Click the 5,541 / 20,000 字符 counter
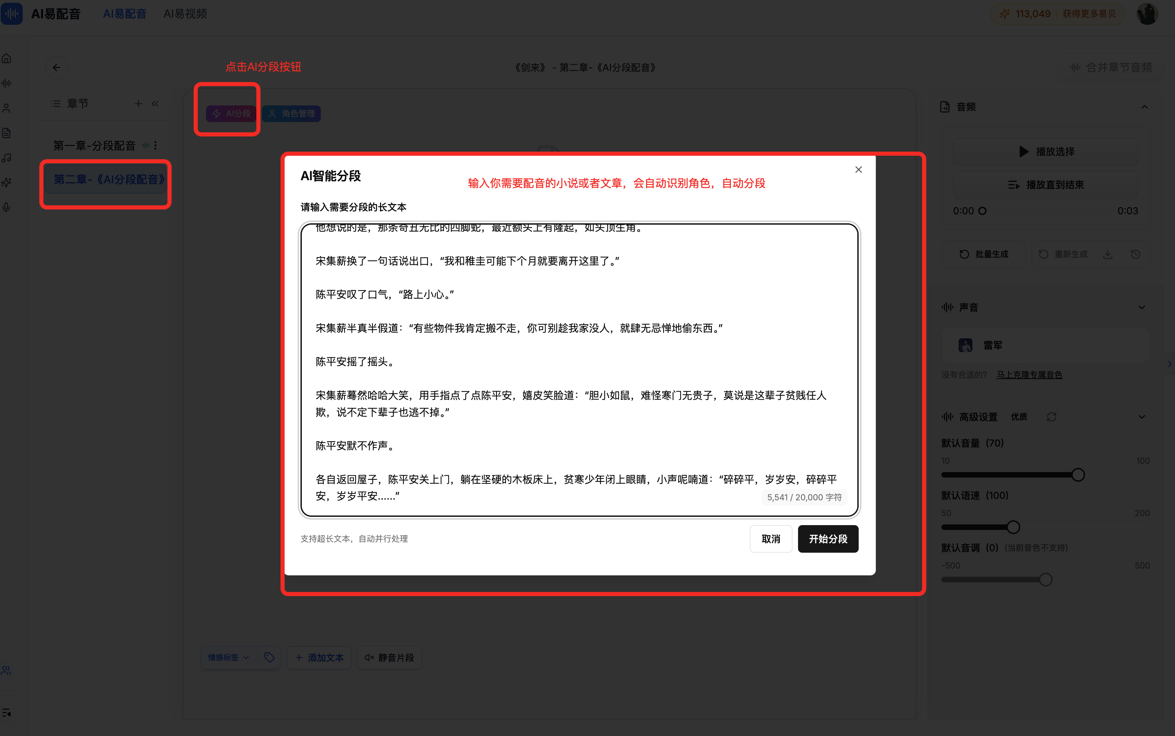Image resolution: width=1175 pixels, height=736 pixels. pos(805,498)
